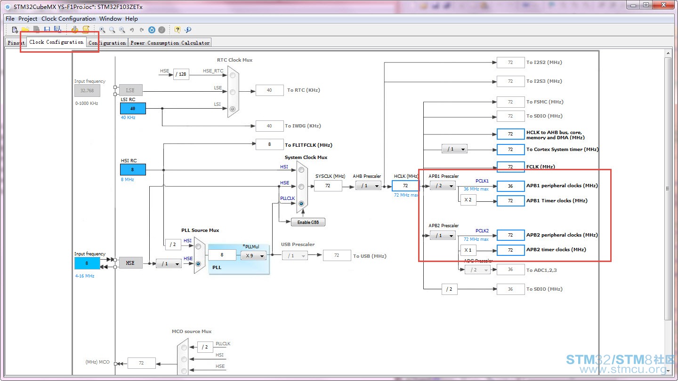
Task: Open the File menu
Action: pyautogui.click(x=10, y=19)
